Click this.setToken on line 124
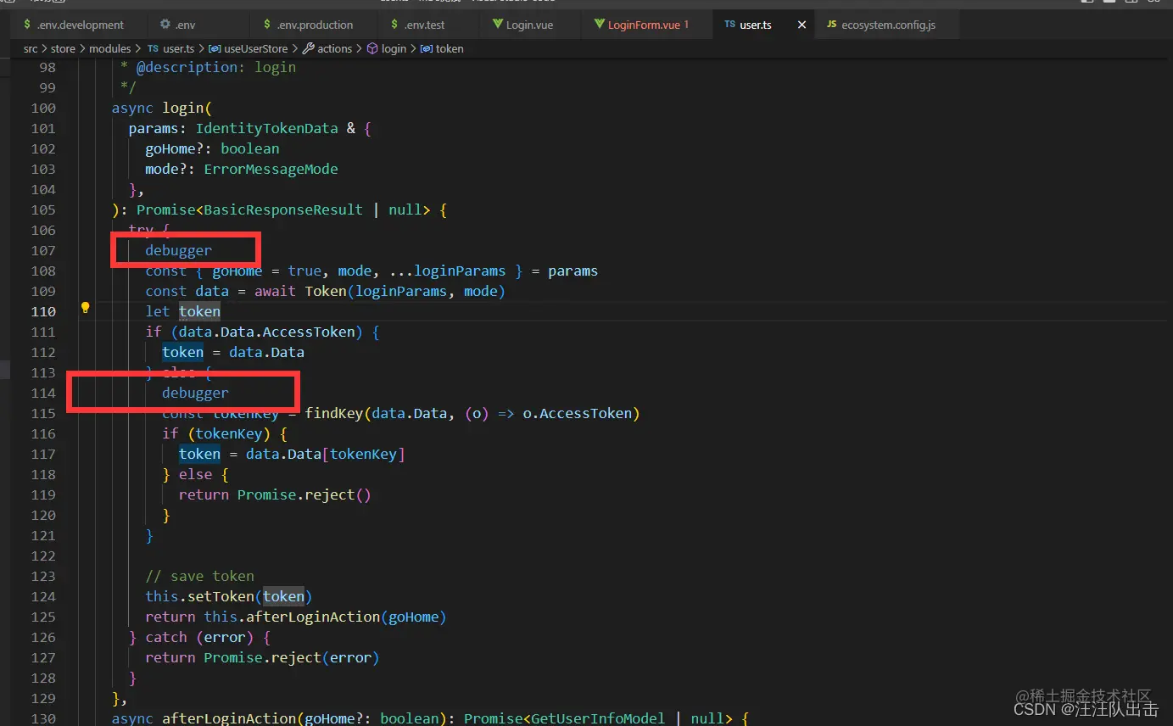The height and width of the screenshot is (726, 1173). 200,596
